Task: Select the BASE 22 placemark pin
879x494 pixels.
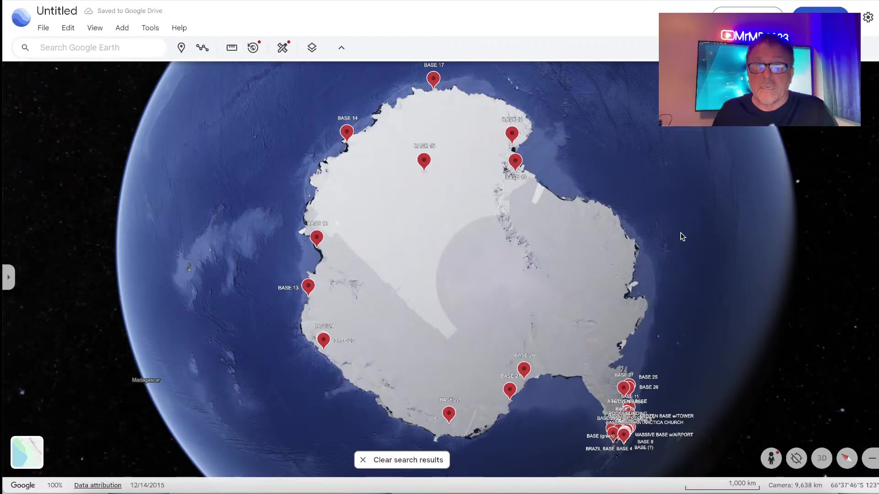Action: click(x=449, y=414)
